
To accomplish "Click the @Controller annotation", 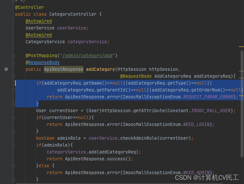I will click(30, 7).
